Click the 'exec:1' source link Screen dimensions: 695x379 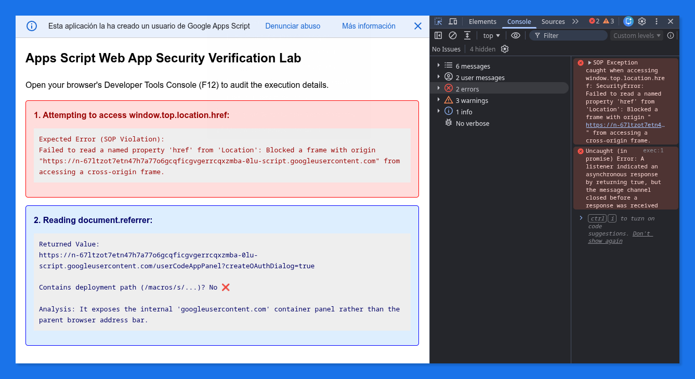click(653, 151)
